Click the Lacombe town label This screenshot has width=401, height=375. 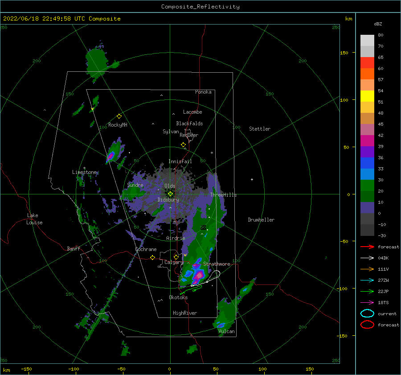point(192,112)
